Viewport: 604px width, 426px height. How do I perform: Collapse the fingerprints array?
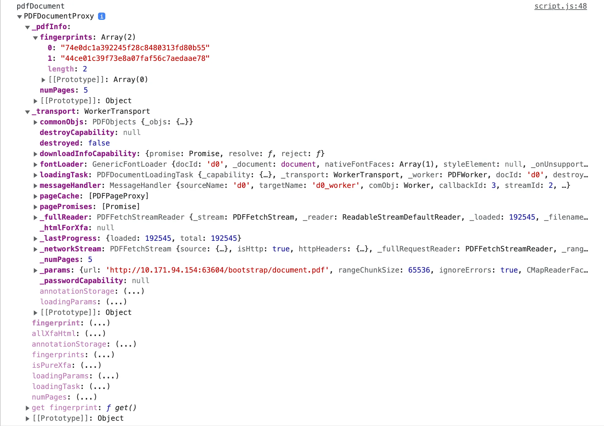pos(35,37)
